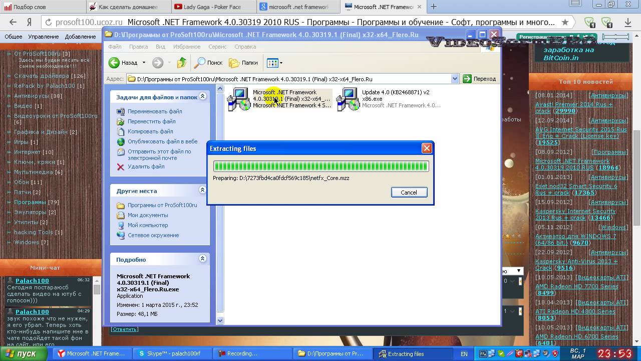Click Move this file (Переместить файл)
Screen dimensions: 641x361
click(x=151, y=121)
